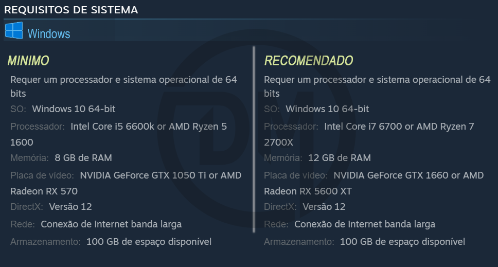This screenshot has height=267, width=498.
Task: Click recommended Rede internet banda larga entry
Action: (349, 224)
